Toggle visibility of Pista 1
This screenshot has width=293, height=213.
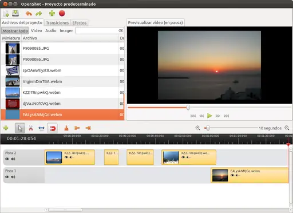pyautogui.click(x=7, y=177)
